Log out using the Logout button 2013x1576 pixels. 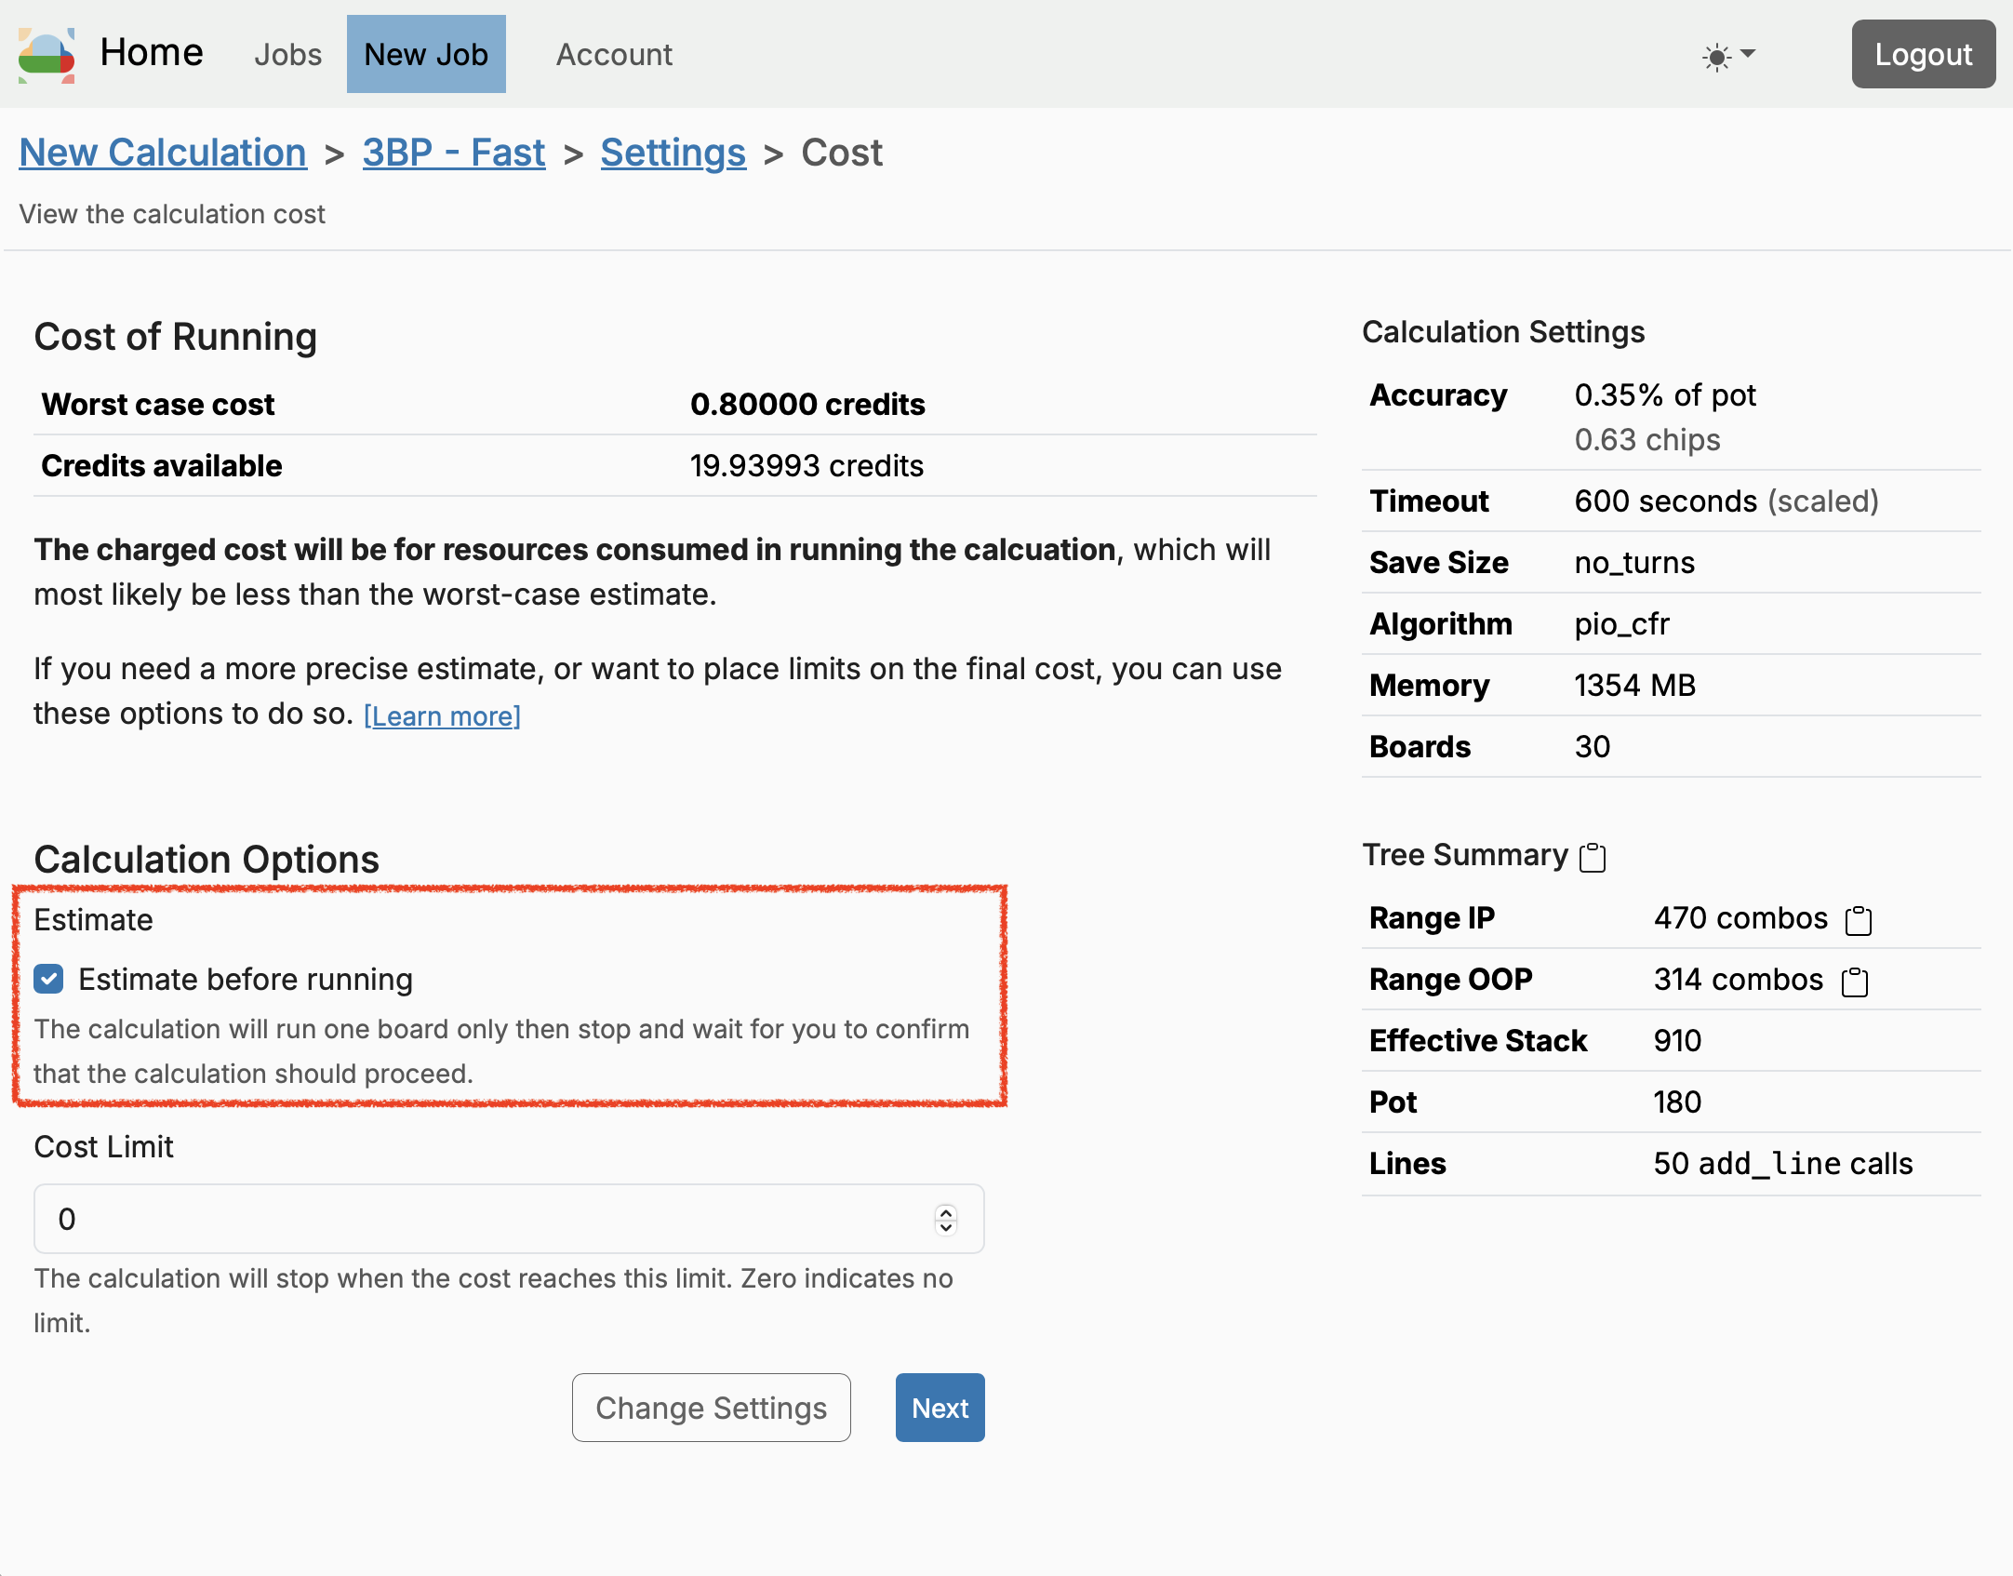[1923, 54]
